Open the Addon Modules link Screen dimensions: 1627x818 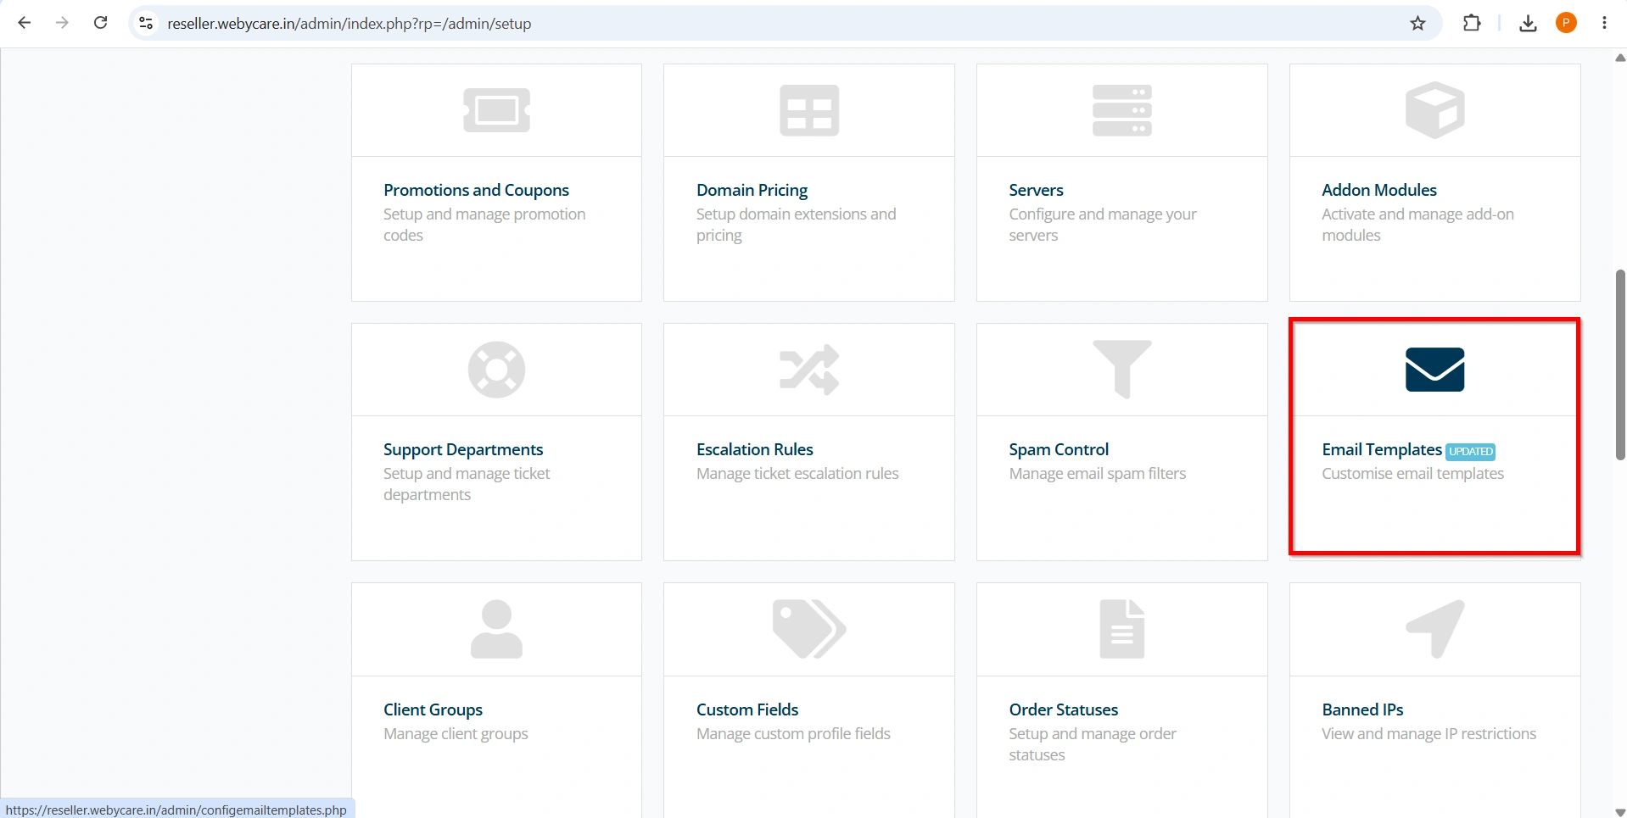pos(1379,190)
